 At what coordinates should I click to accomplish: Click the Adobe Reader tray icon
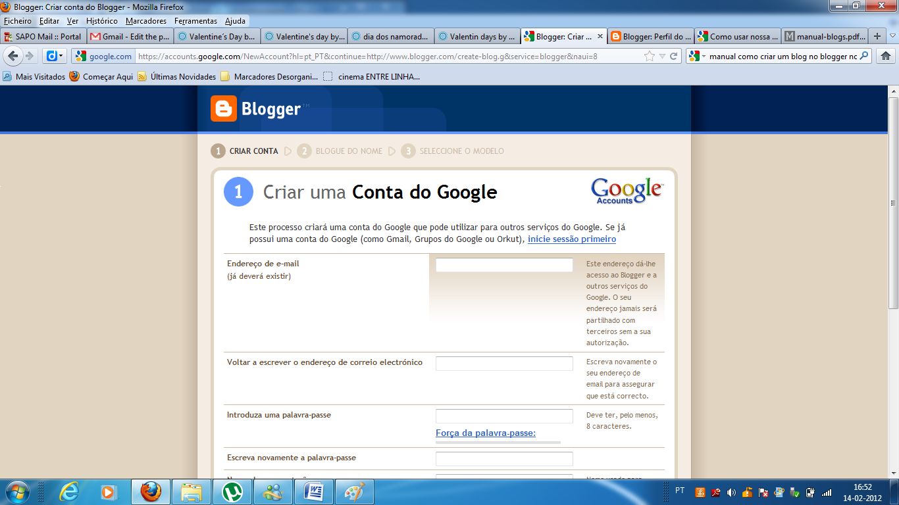pos(715,492)
